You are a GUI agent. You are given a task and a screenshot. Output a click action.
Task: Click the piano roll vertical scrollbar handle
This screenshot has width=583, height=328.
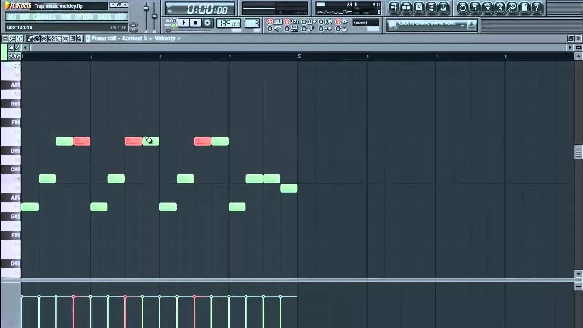[x=578, y=152]
